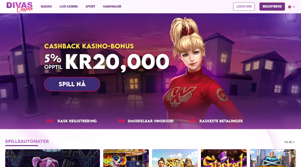
Task: Go to the Sport section
Action: pyautogui.click(x=90, y=7)
